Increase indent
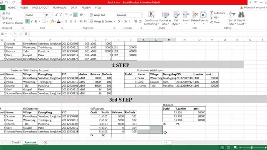 pos(86,21)
